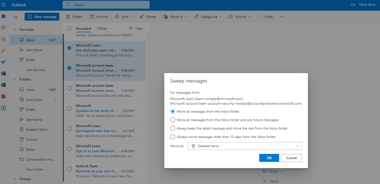Open the app launcher grid icon

point(4,4)
